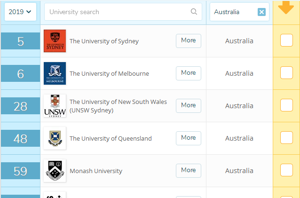This screenshot has height=198, width=300.
Task: Select the University of Melbourne compare checkbox
Action: (286, 73)
